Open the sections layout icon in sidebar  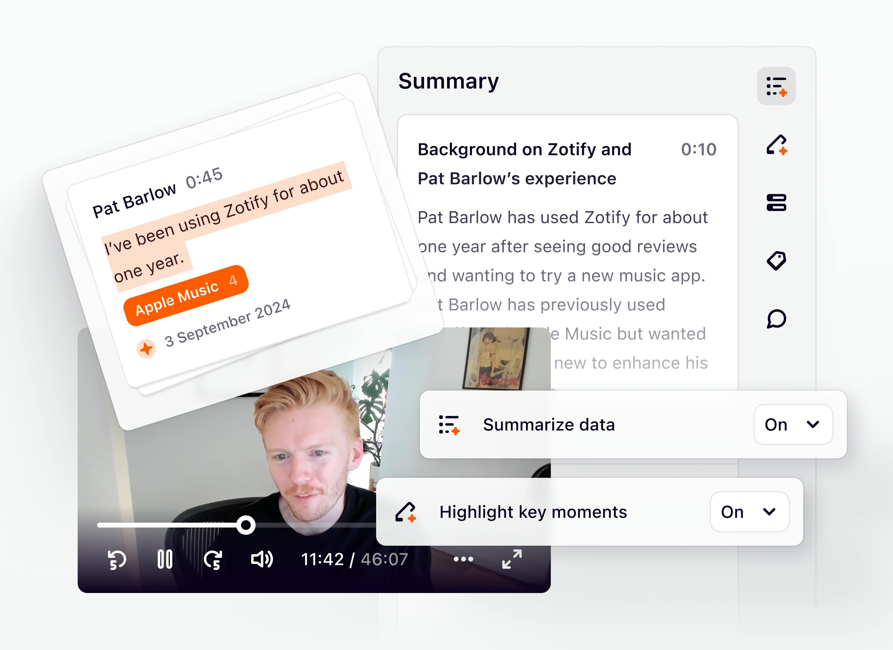(776, 203)
